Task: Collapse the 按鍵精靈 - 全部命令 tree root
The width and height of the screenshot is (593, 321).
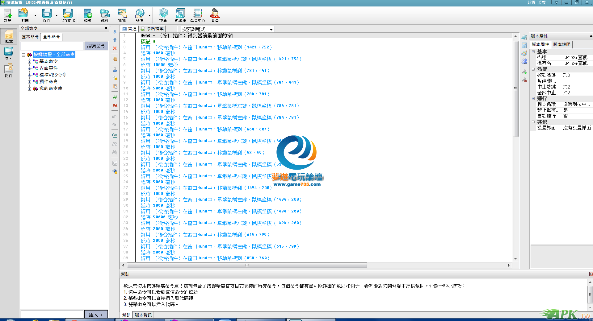Action: click(23, 55)
